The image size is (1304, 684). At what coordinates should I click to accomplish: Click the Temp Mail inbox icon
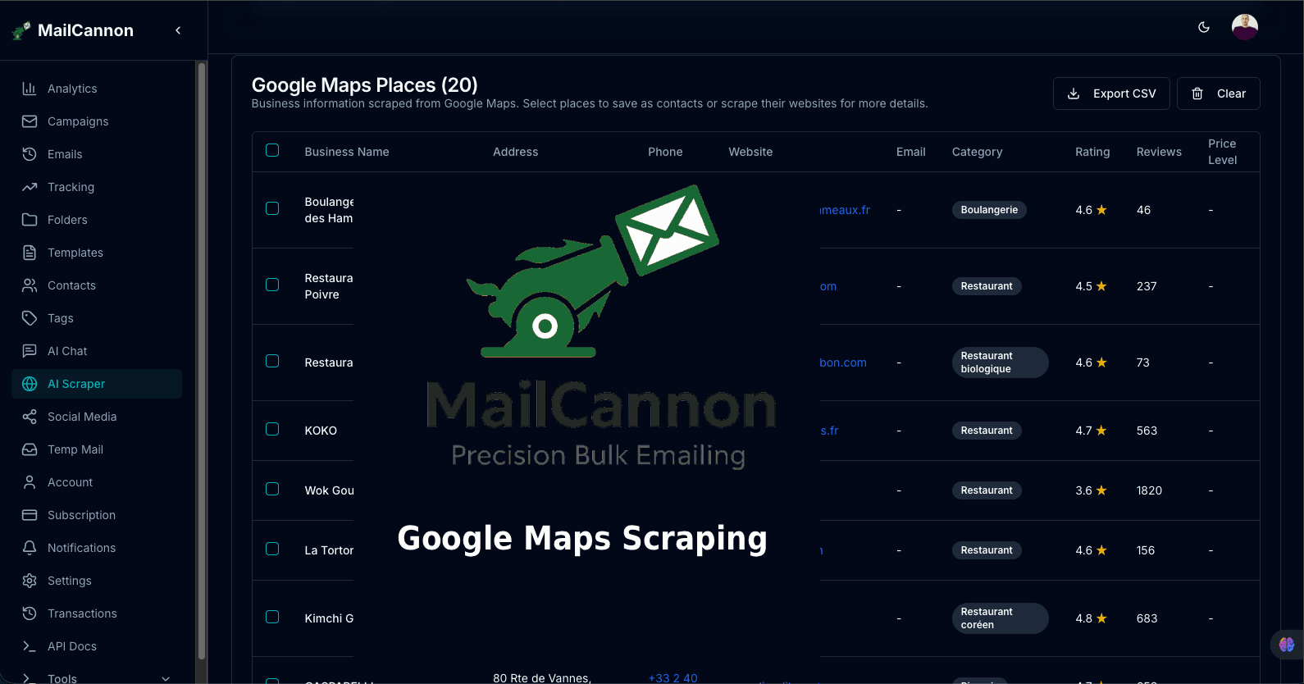click(30, 449)
